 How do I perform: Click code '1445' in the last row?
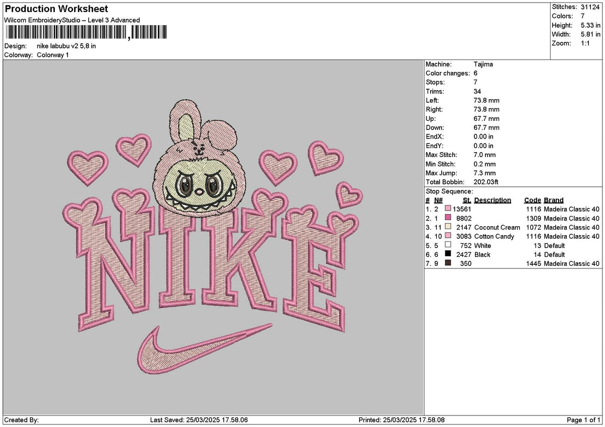[x=533, y=264]
